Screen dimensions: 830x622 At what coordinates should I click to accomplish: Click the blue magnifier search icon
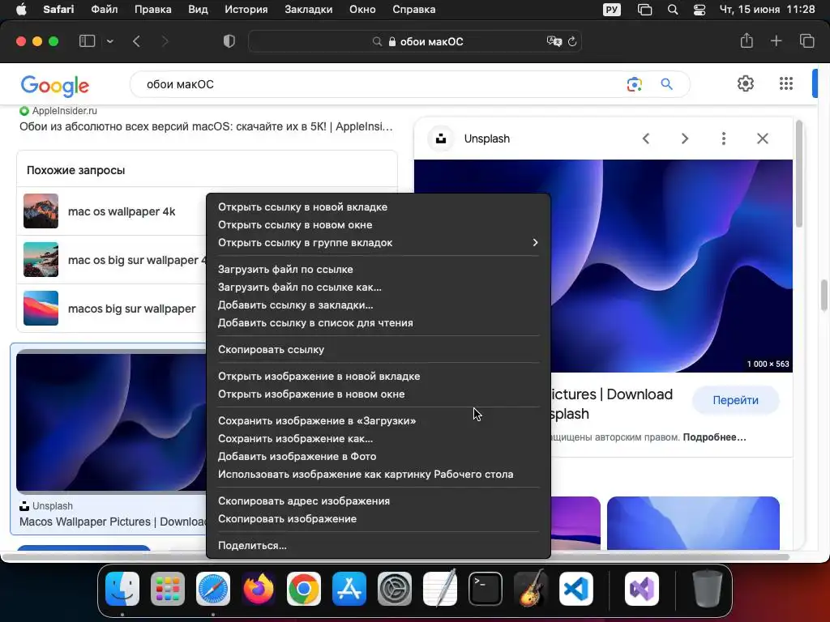[666, 84]
